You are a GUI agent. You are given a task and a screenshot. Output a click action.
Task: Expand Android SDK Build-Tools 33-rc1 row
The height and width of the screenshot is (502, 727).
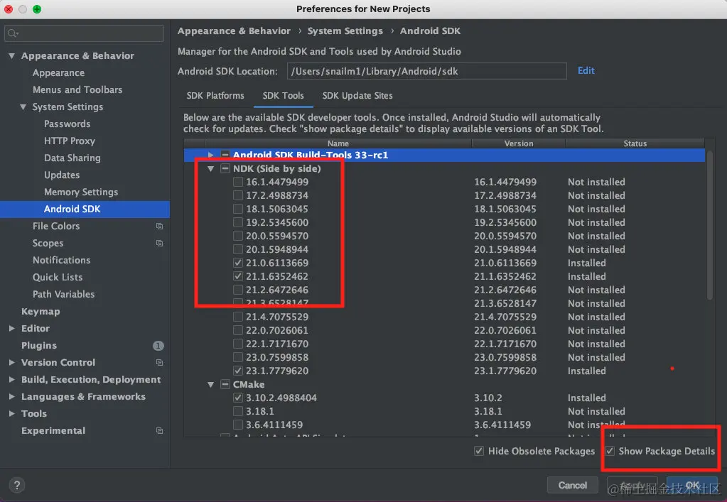point(211,155)
